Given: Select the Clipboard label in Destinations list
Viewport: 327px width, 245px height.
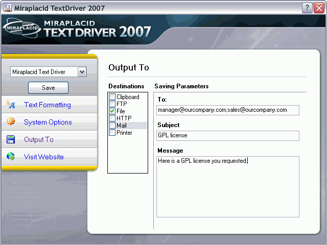Looking at the screenshot, I should [x=128, y=97].
